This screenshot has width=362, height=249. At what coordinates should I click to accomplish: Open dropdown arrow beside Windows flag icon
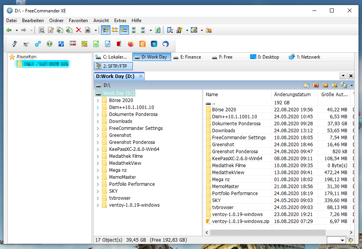(x=187, y=30)
